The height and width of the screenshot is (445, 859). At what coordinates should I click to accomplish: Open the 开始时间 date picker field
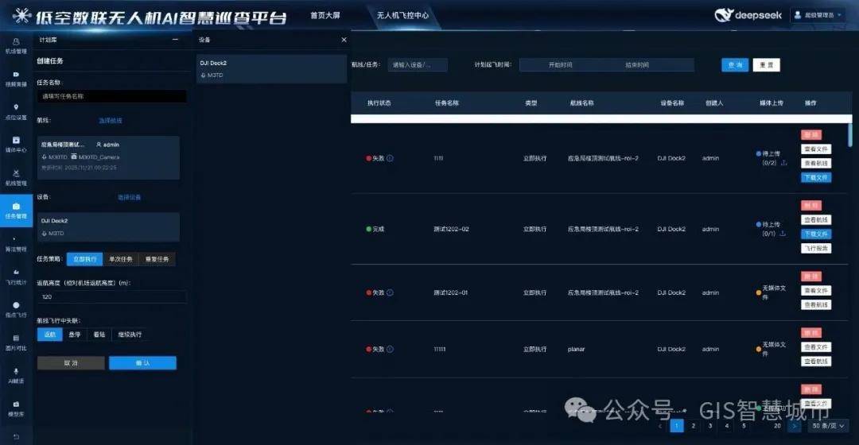(x=560, y=65)
